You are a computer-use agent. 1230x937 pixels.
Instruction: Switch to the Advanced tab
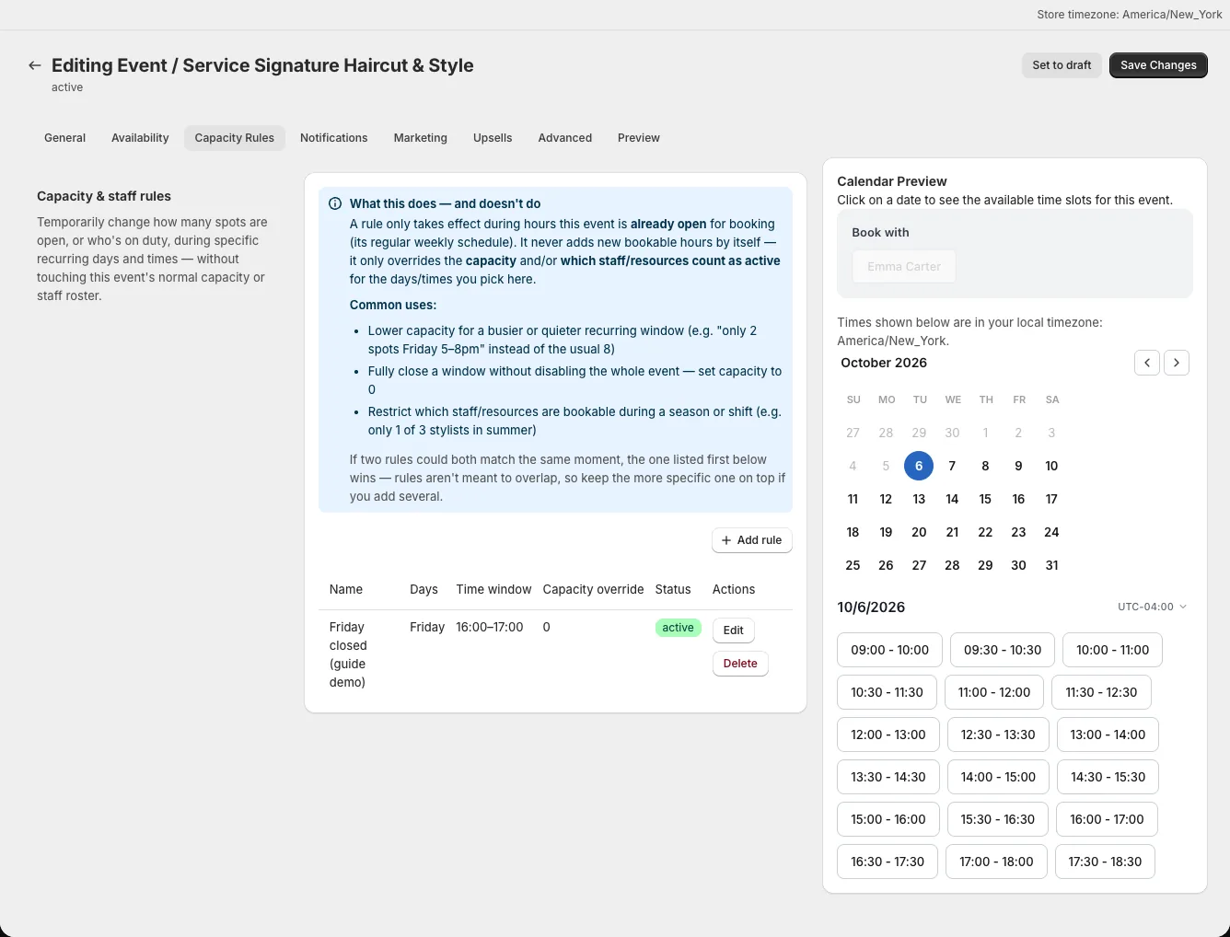565,138
